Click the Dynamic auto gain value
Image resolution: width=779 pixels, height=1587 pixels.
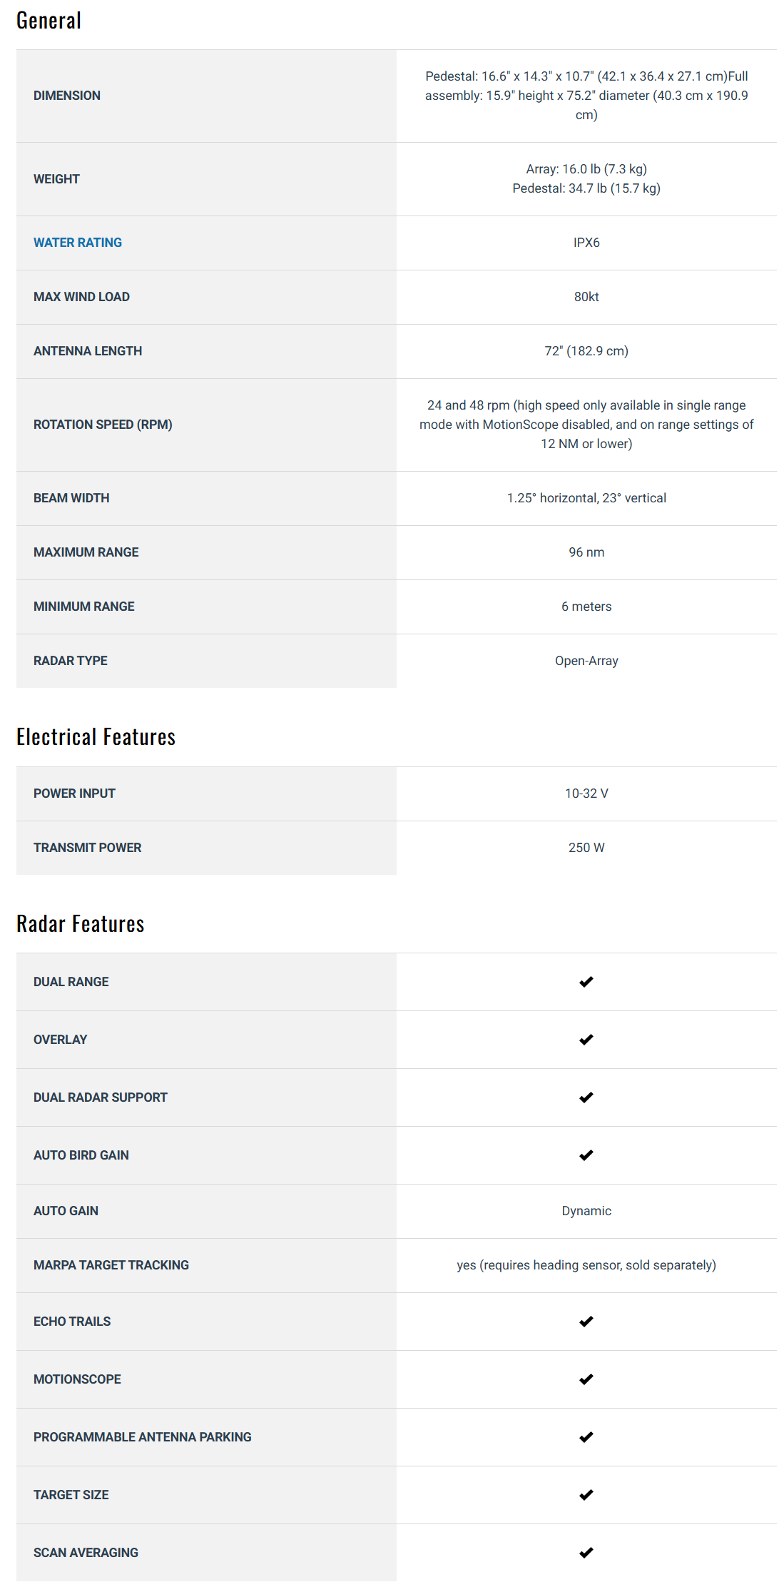[586, 1211]
